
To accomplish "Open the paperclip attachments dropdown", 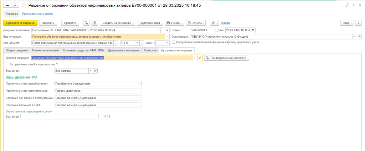I will pyautogui.click(x=214, y=23).
